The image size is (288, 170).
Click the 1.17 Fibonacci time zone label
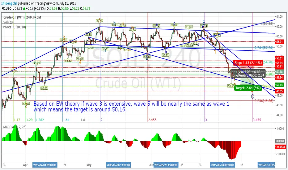coord(17,120)
